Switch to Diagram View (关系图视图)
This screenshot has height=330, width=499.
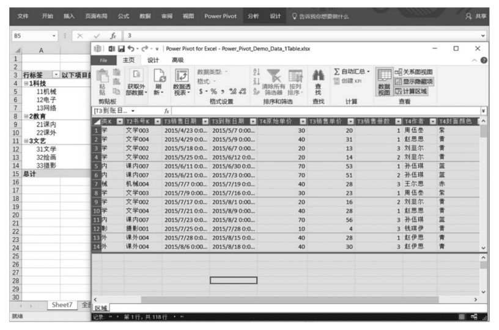click(x=414, y=72)
